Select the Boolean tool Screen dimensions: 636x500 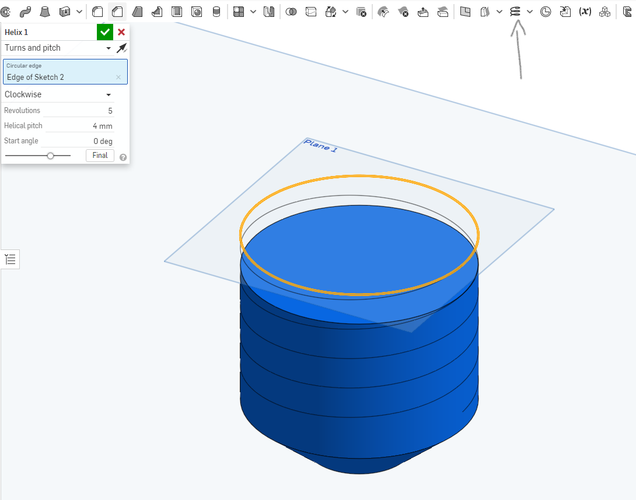[291, 12]
